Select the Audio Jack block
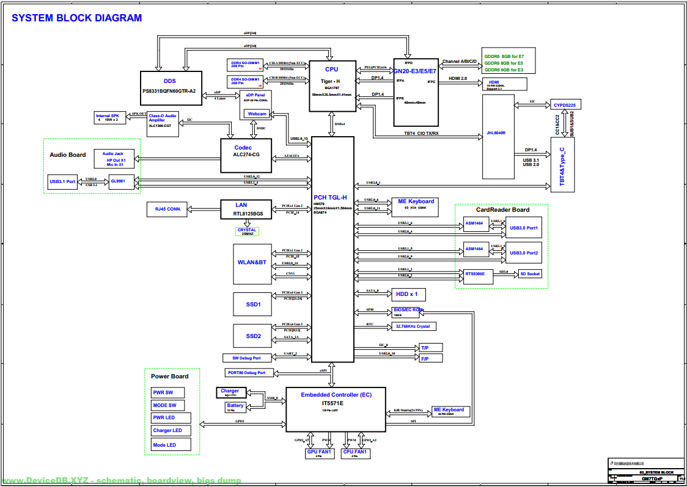 [x=115, y=159]
